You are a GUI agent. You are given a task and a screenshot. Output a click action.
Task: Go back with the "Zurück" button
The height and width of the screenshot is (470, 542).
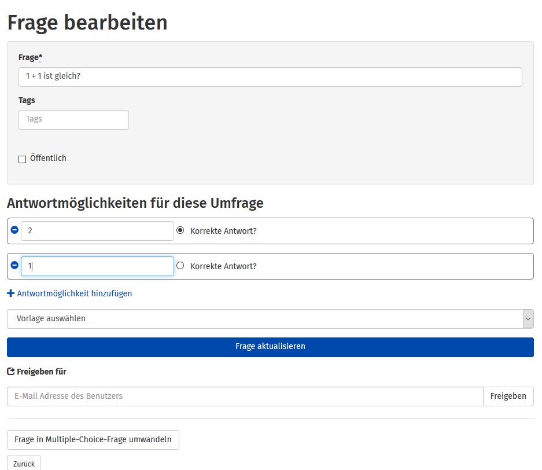[24, 464]
